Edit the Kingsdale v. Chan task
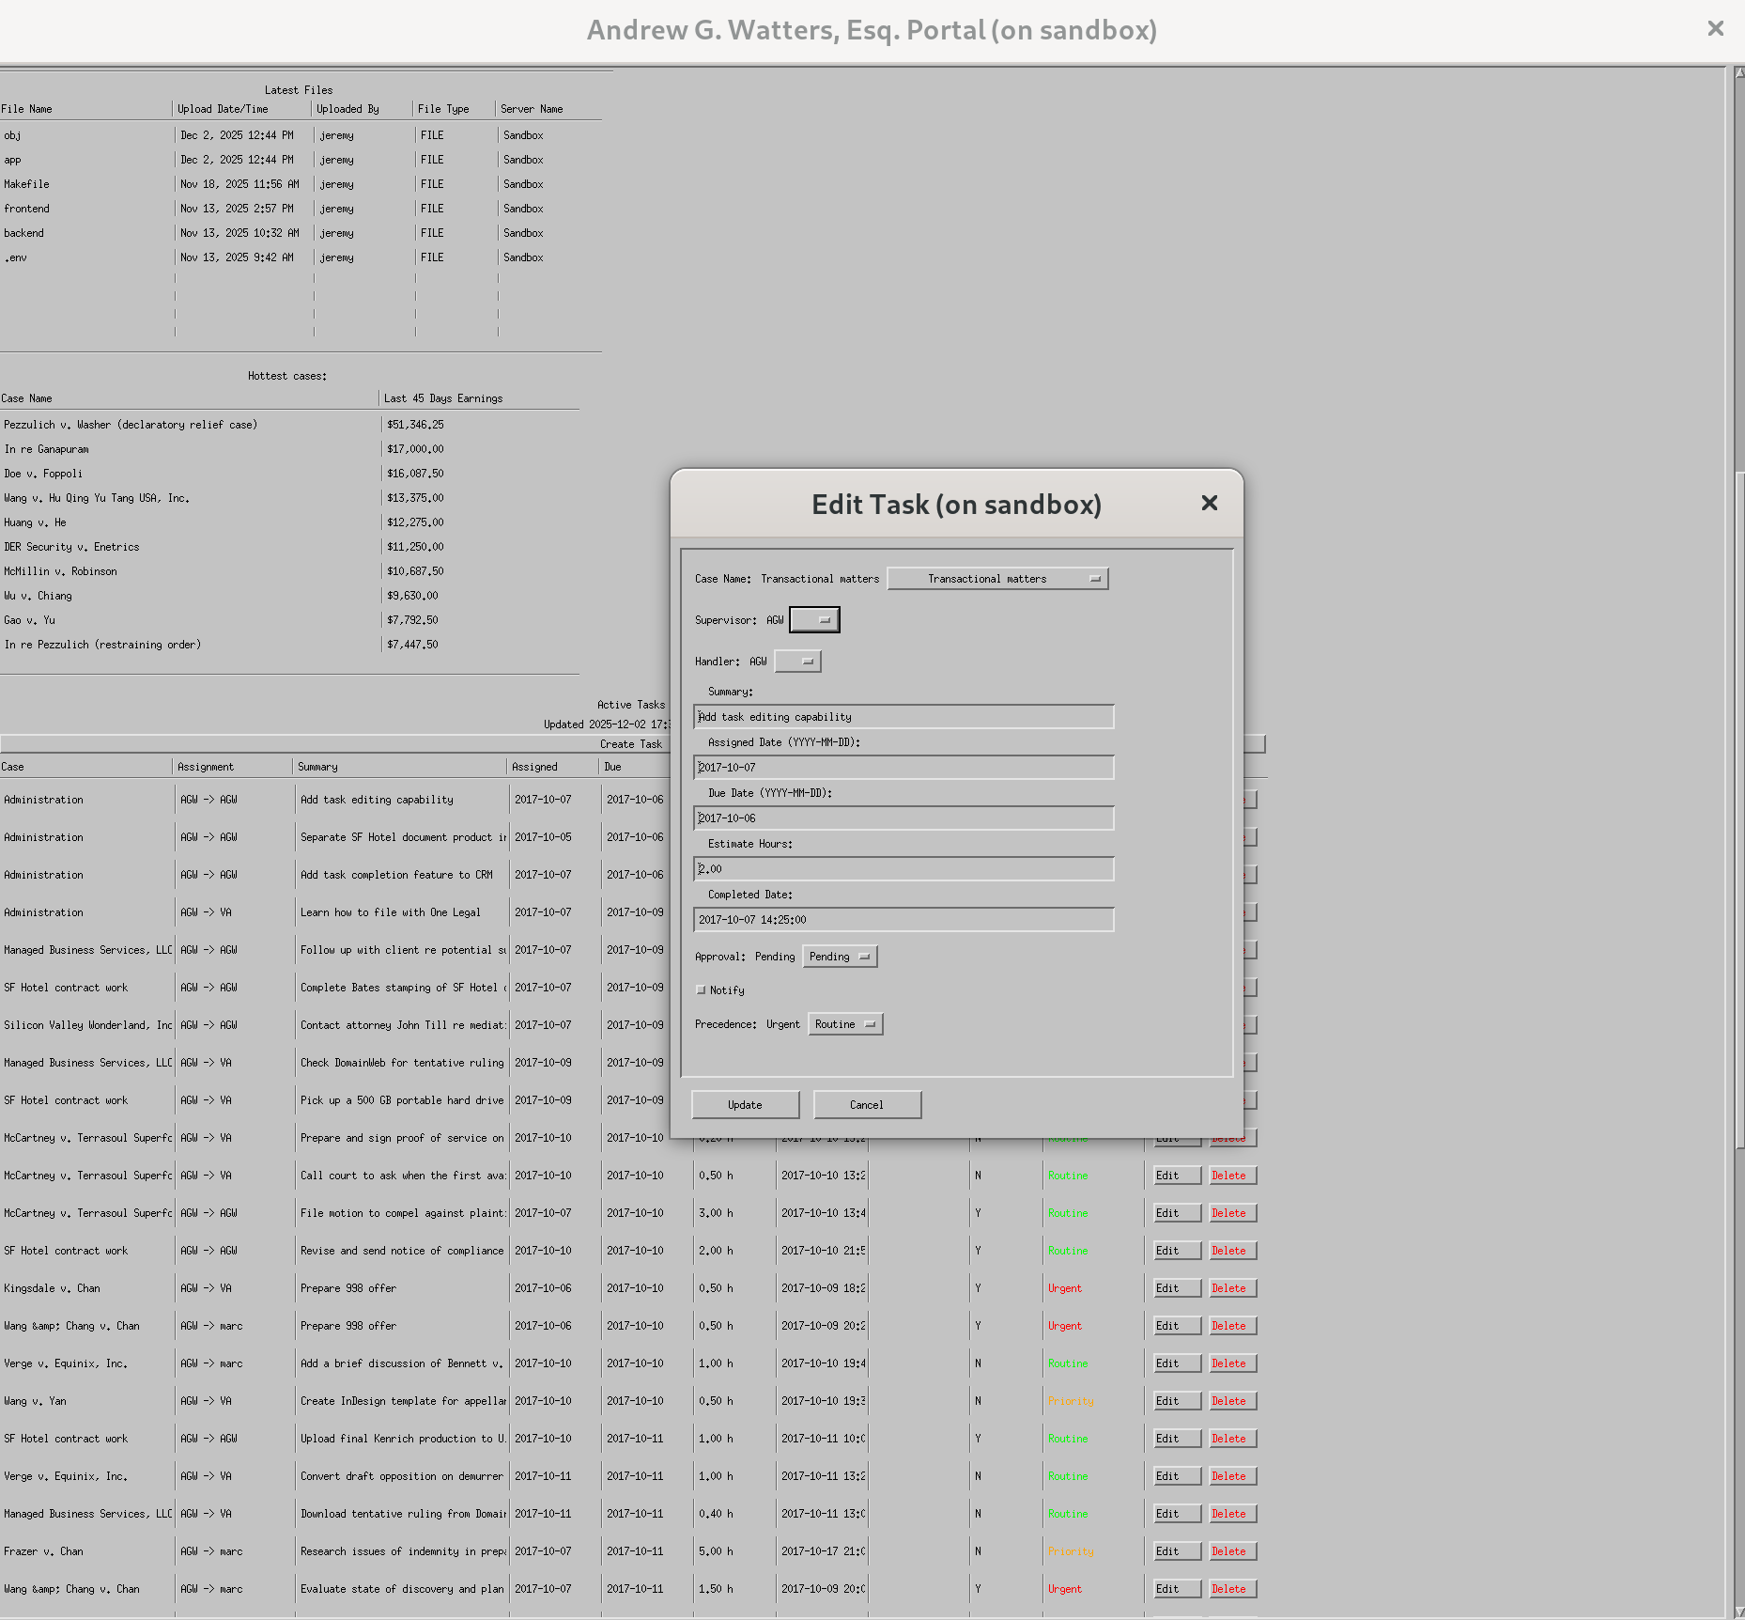This screenshot has height=1620, width=1745. [x=1176, y=1288]
